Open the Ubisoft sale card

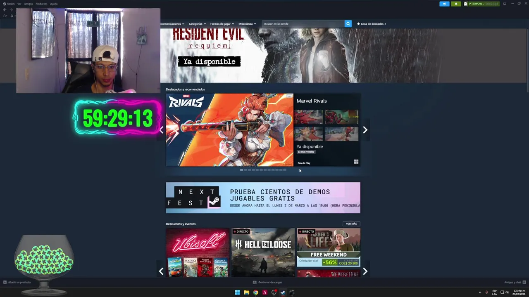[198, 252]
